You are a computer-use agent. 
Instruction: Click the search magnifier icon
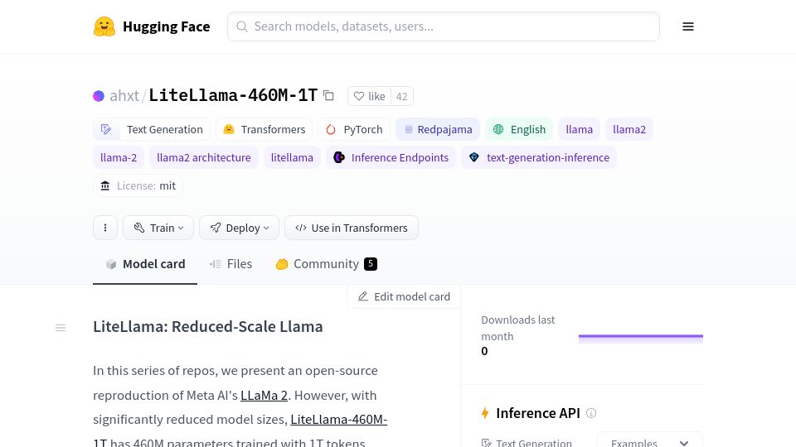click(x=242, y=26)
